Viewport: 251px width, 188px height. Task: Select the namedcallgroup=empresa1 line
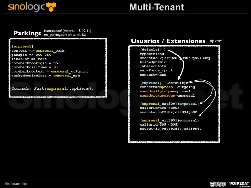click(167, 91)
